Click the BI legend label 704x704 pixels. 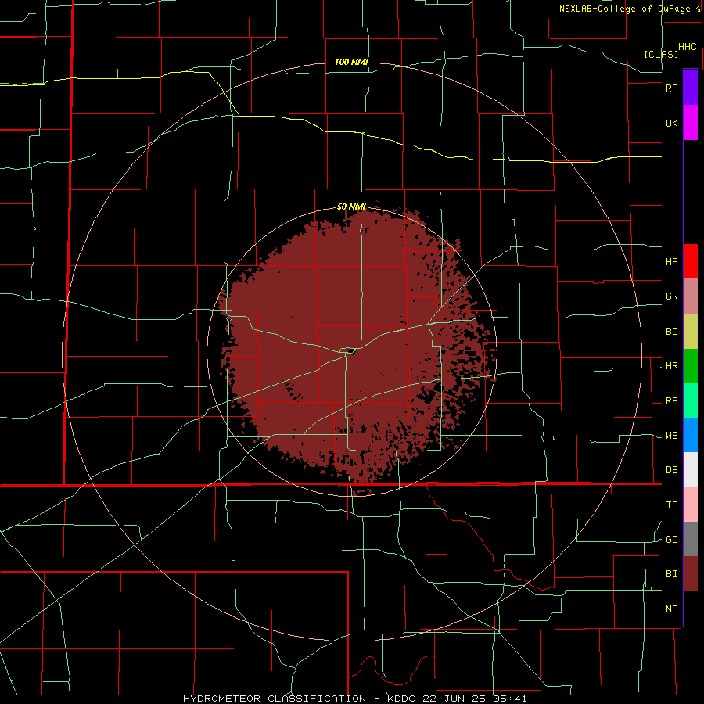(671, 574)
